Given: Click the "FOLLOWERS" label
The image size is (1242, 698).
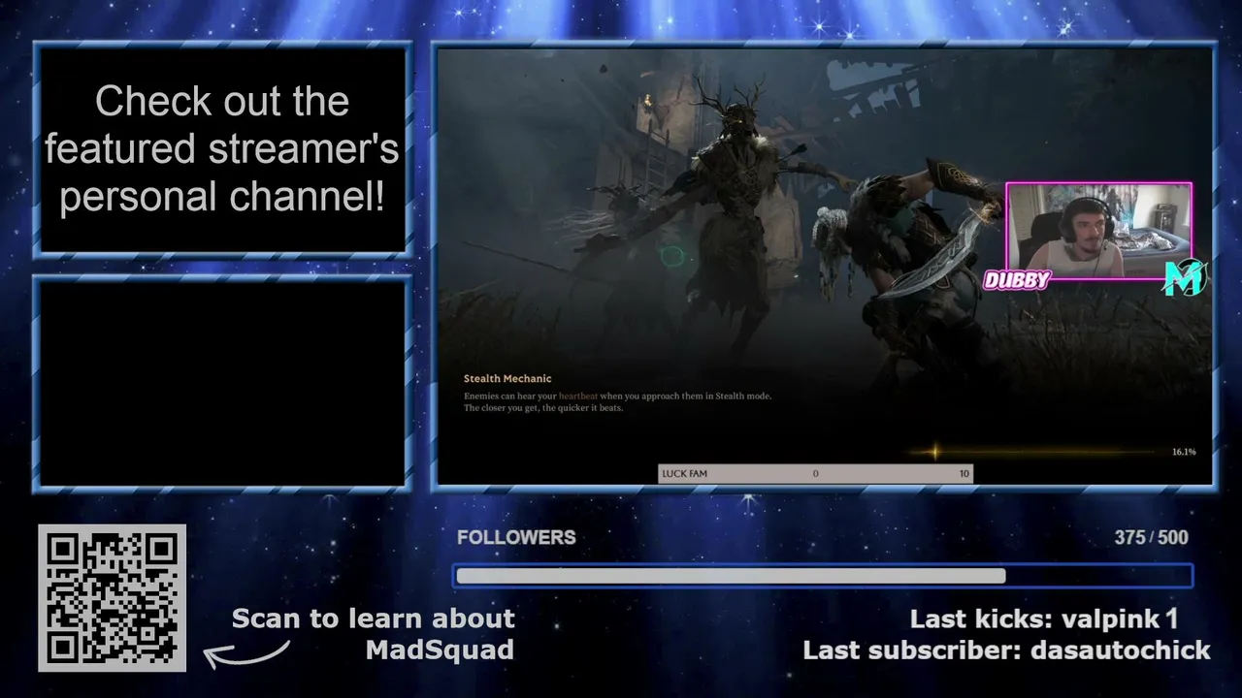Looking at the screenshot, I should pos(516,537).
